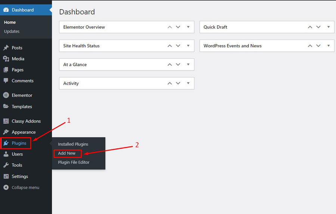336x214 pixels.
Task: Click the Templates folder icon
Action: coord(6,106)
